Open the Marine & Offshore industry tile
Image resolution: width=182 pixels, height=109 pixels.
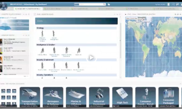76,97
